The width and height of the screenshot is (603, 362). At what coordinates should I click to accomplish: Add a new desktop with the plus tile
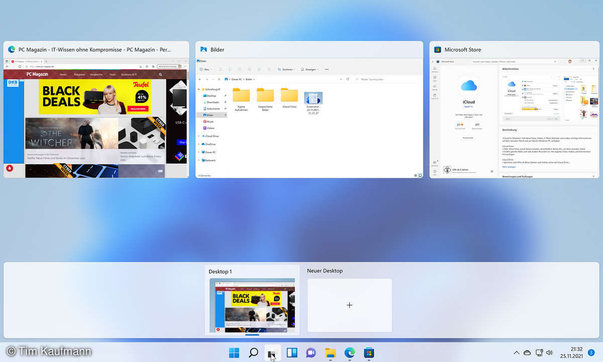[349, 305]
